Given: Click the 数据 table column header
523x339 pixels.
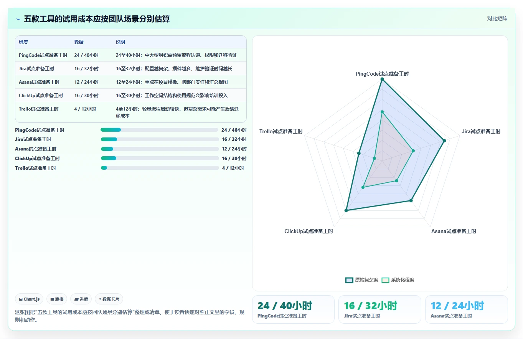Looking at the screenshot, I should coord(79,42).
